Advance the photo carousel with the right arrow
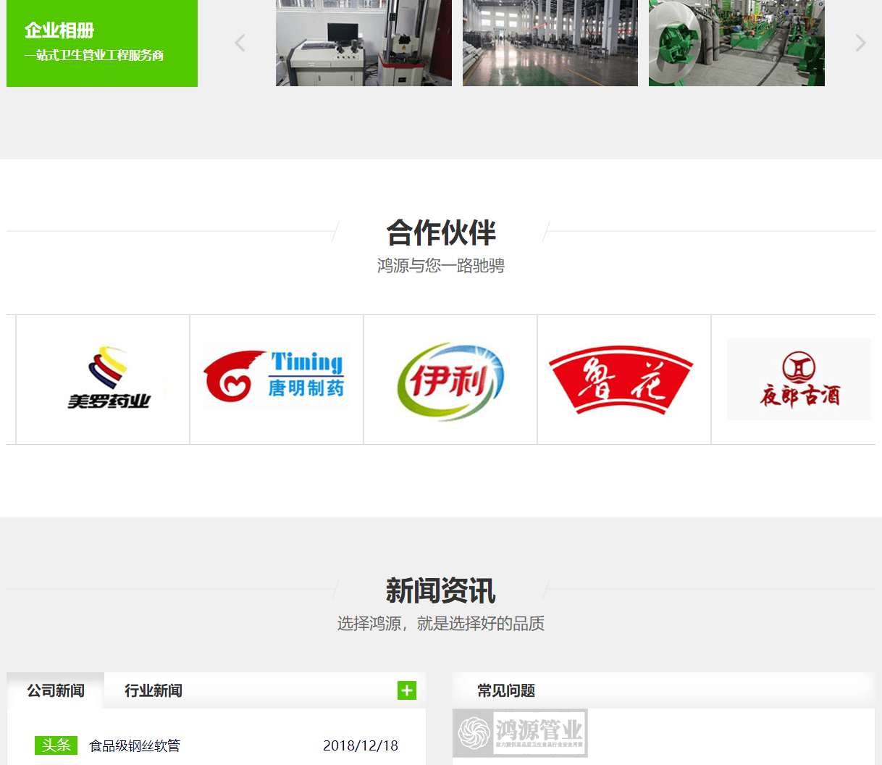 [860, 43]
